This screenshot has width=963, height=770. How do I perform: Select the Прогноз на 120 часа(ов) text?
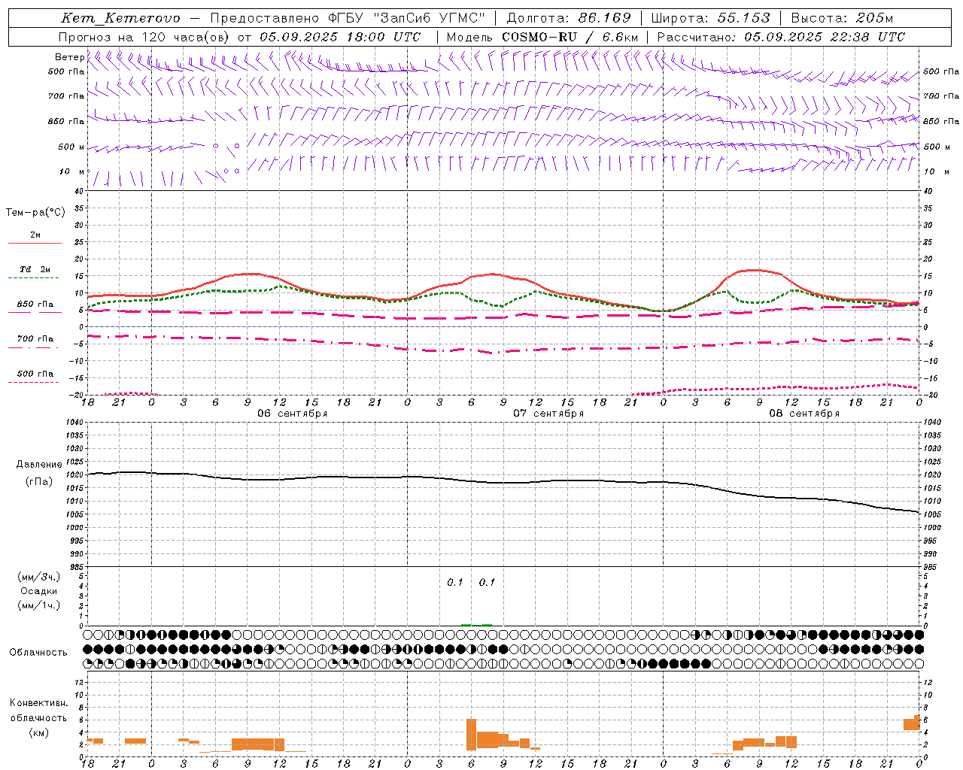144,37
